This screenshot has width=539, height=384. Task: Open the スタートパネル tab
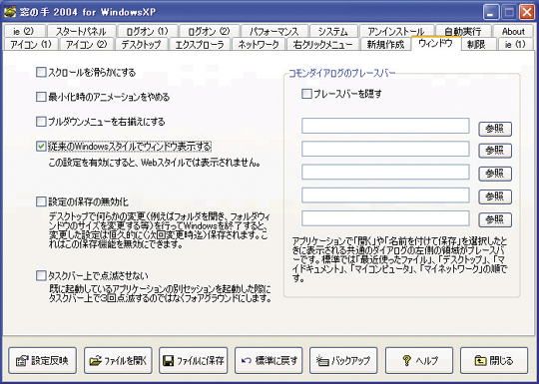81,32
